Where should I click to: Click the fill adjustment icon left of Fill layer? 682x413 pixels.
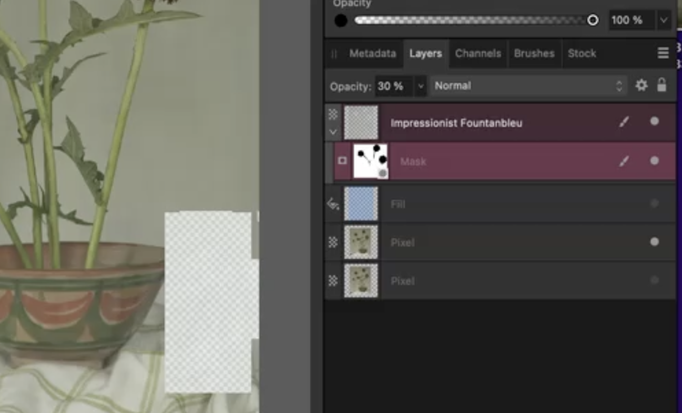pyautogui.click(x=332, y=204)
